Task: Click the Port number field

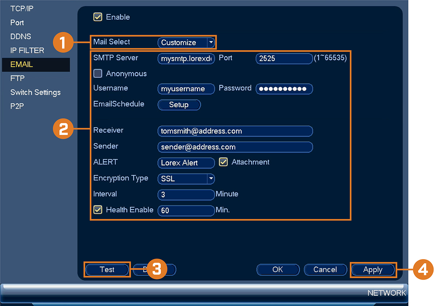Action: tap(284, 59)
